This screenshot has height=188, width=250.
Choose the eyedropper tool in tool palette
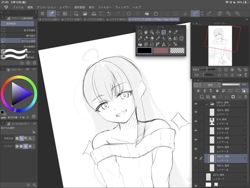pos(175,32)
